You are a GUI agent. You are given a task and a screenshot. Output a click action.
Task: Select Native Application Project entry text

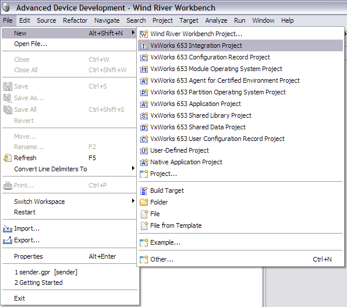(186, 162)
